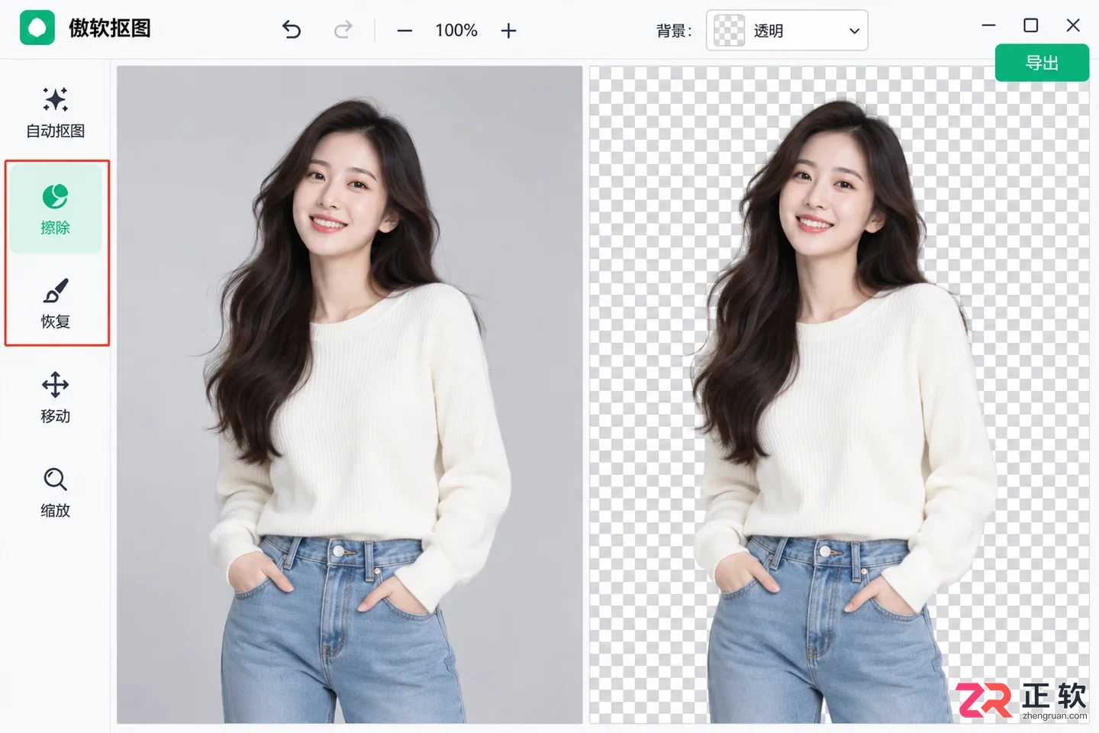Select the 擦除 erase tool

pos(55,208)
